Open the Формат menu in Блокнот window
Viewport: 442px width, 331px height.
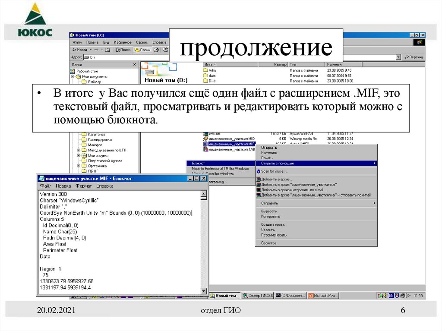pyautogui.click(x=85, y=186)
